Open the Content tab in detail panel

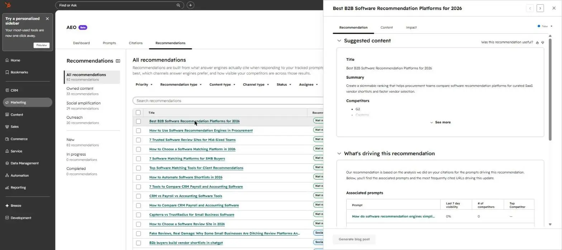click(387, 28)
